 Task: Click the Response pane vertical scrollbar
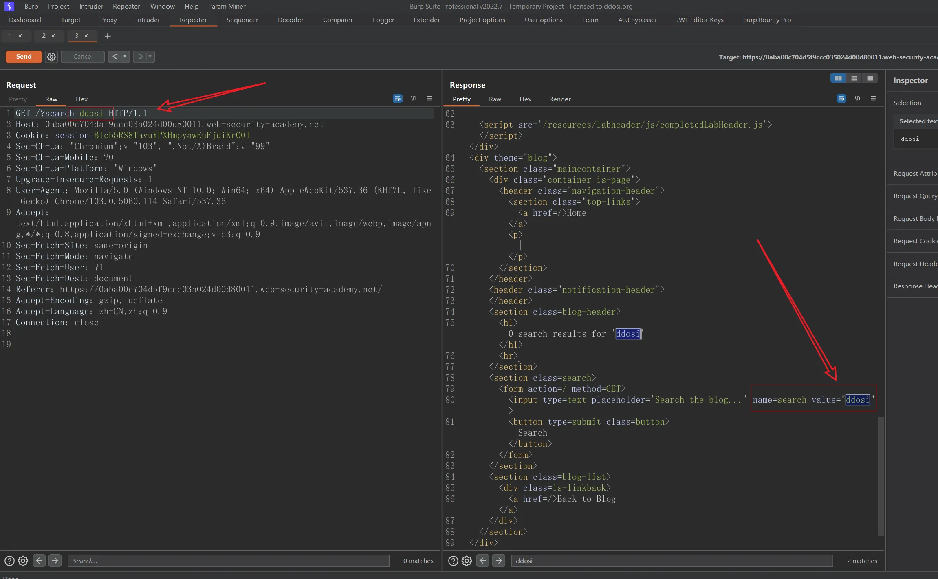(881, 476)
